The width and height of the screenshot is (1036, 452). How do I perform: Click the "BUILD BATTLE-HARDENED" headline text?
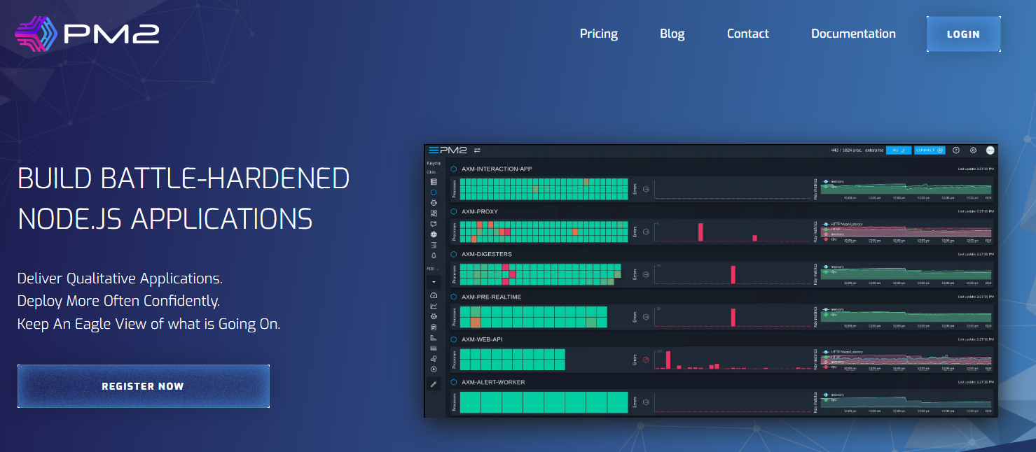pyautogui.click(x=184, y=178)
